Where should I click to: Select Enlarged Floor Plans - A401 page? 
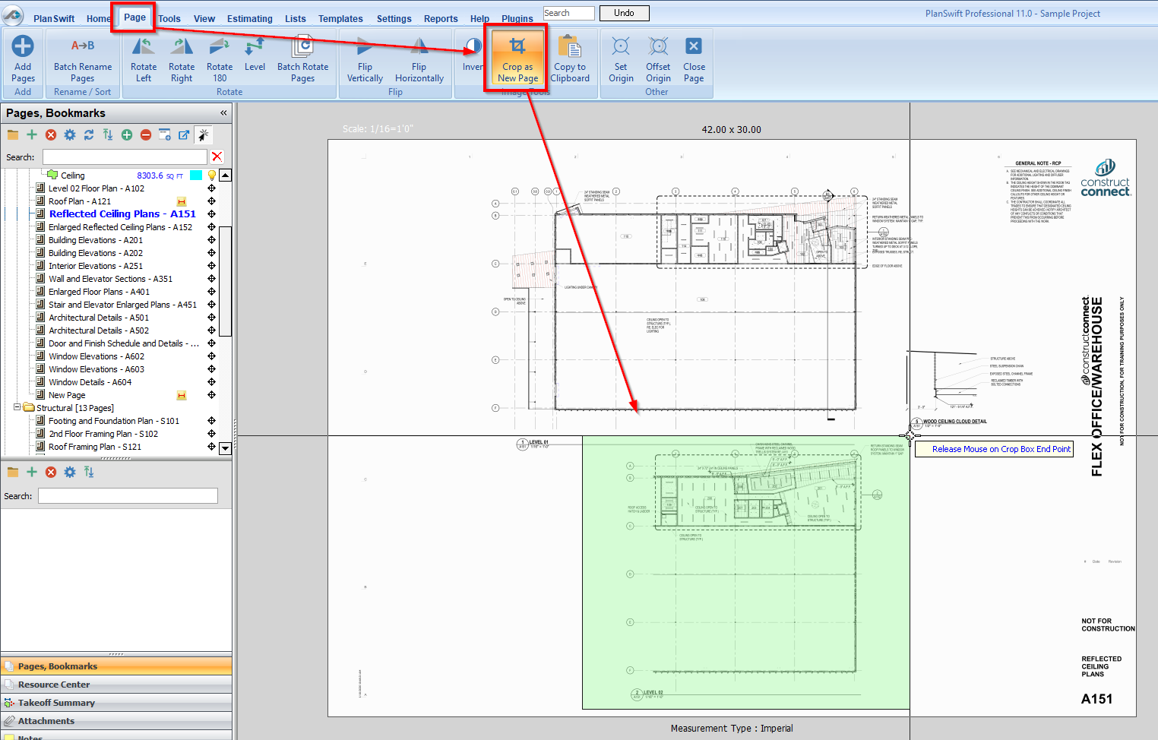coord(100,292)
